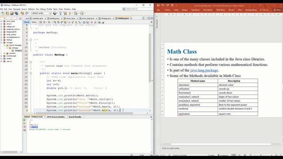Open default config dropdown in NetBeans
283x159 pixels.
[41, 13]
